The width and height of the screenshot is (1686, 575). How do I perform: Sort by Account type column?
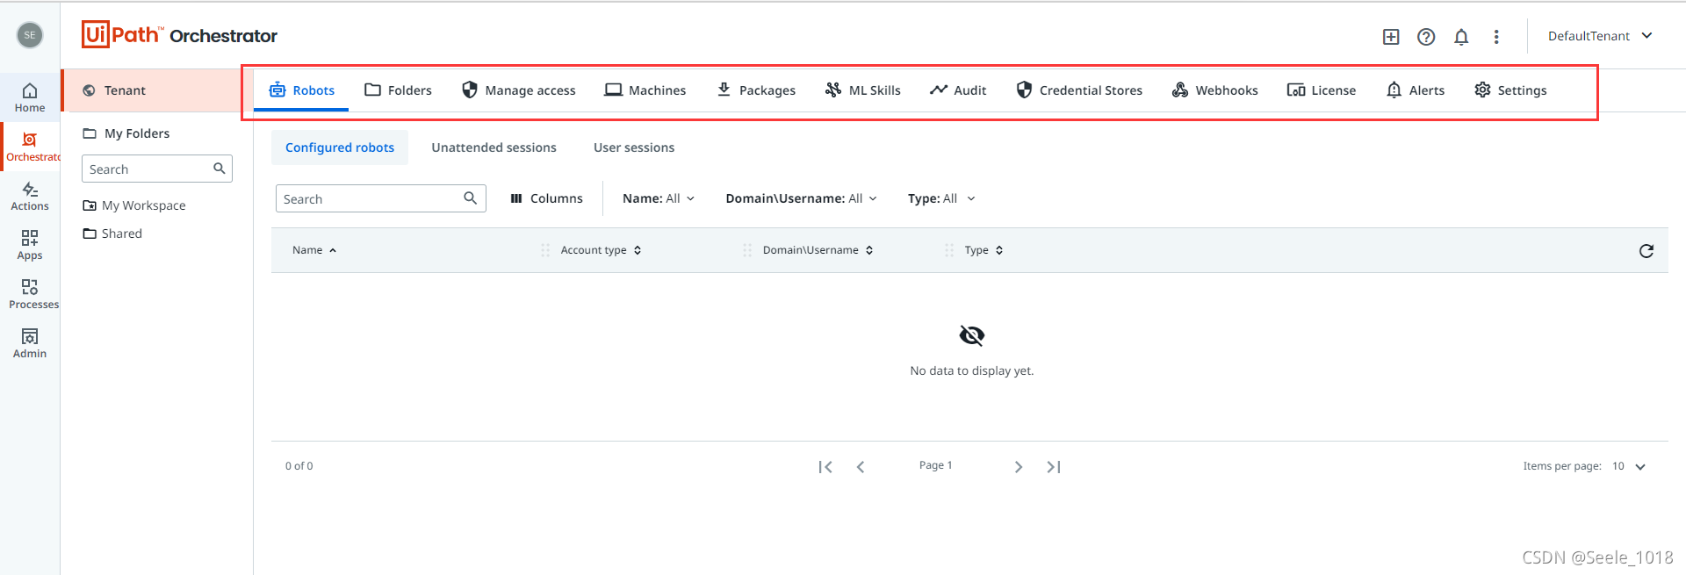point(602,250)
